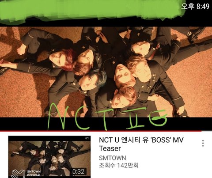Click the red video progress bar
The width and height of the screenshot is (212, 178).
101,131
